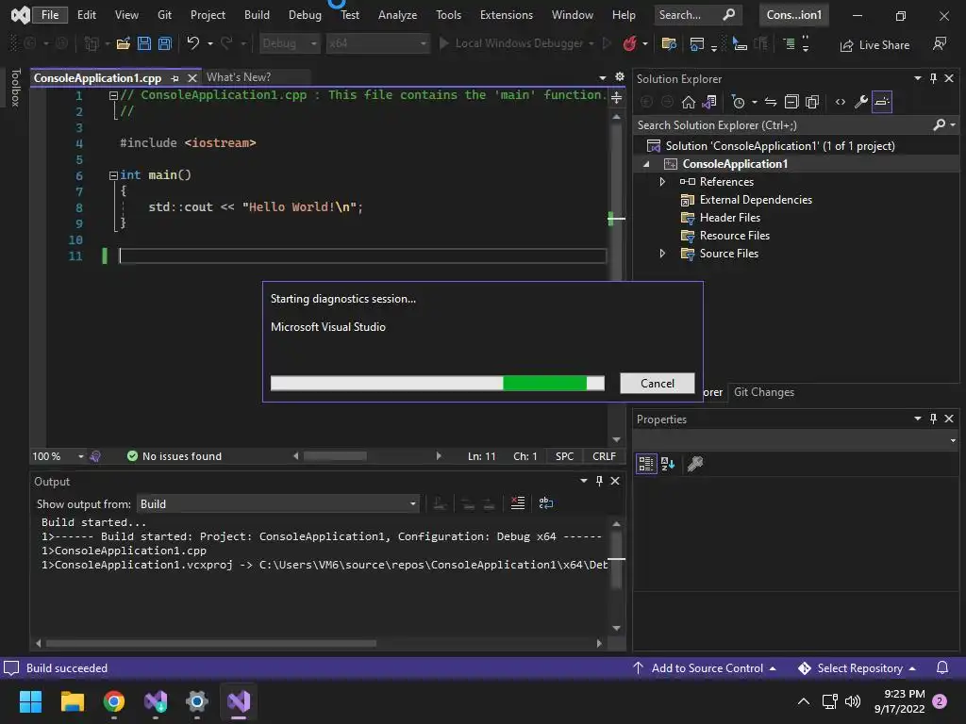Open the Build menu
The width and height of the screenshot is (966, 724).
coord(257,15)
